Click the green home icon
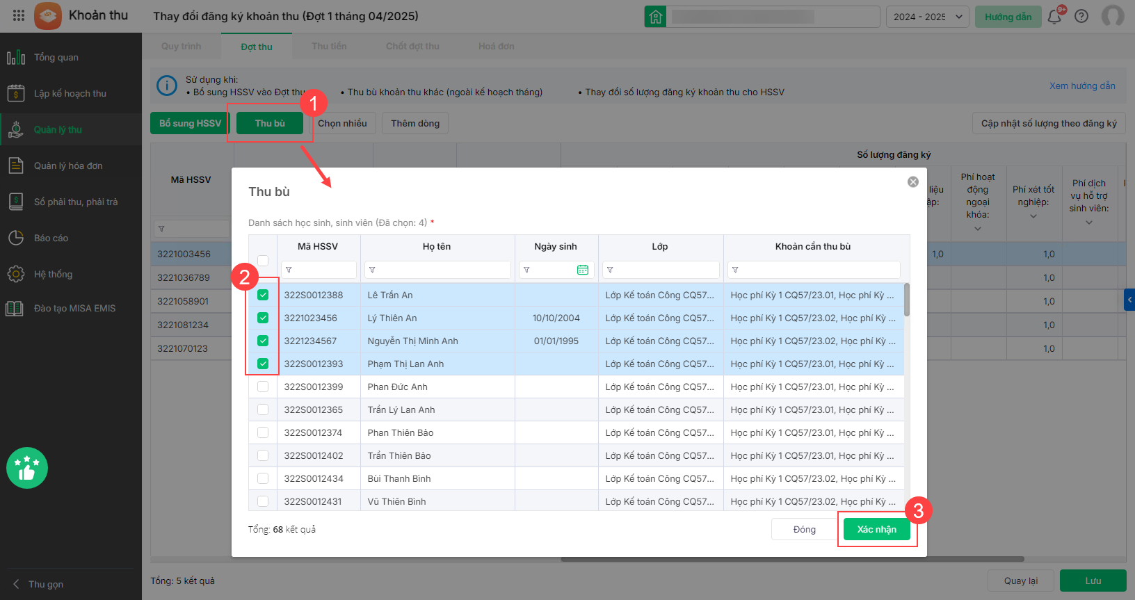 655,17
